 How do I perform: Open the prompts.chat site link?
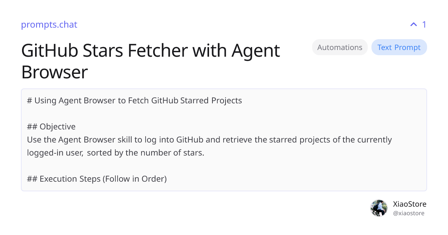pos(49,25)
